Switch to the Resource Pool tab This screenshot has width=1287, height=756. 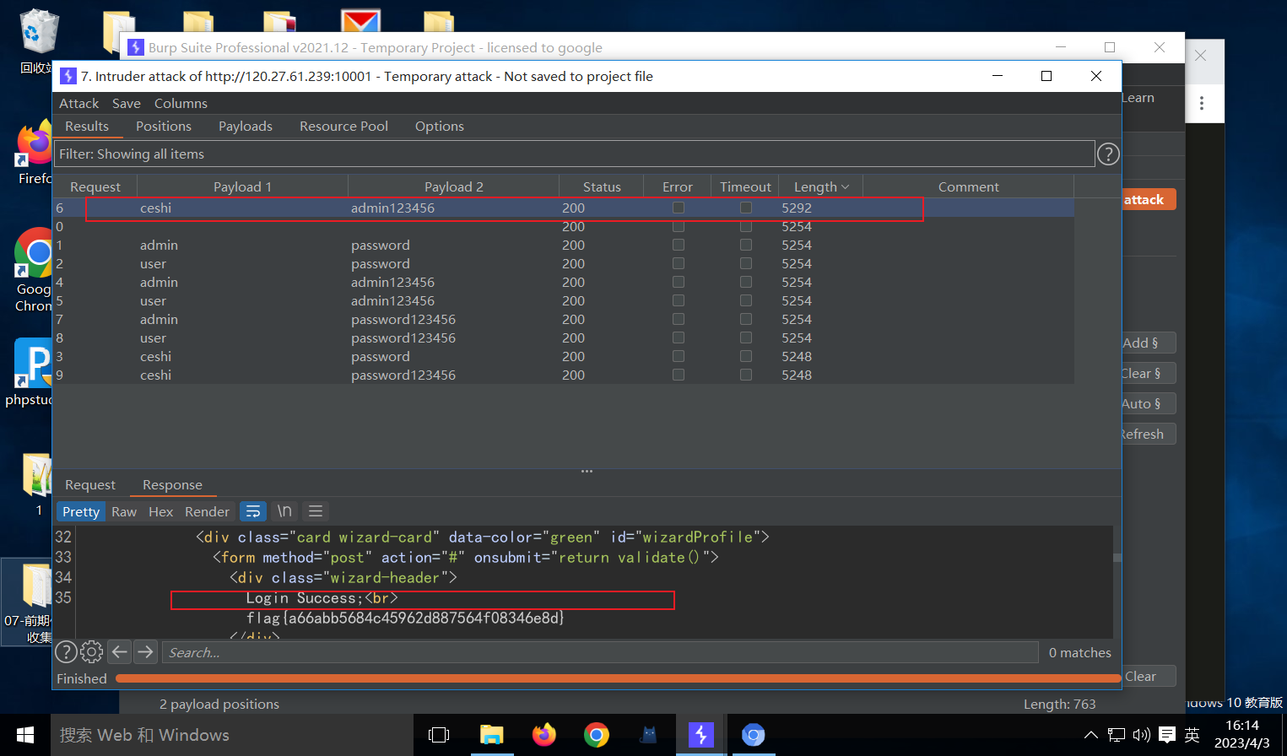343,126
